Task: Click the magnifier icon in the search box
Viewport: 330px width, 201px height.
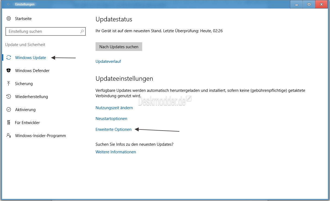Action: pyautogui.click(x=82, y=31)
